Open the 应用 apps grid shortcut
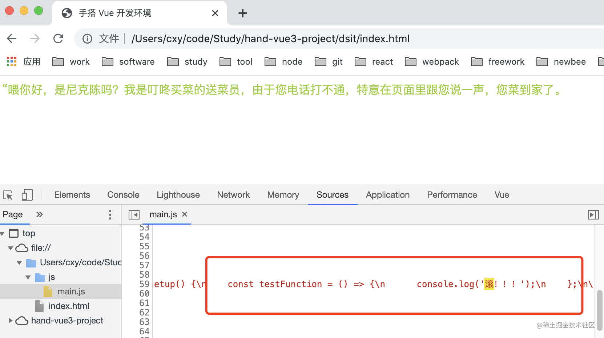 [23, 61]
